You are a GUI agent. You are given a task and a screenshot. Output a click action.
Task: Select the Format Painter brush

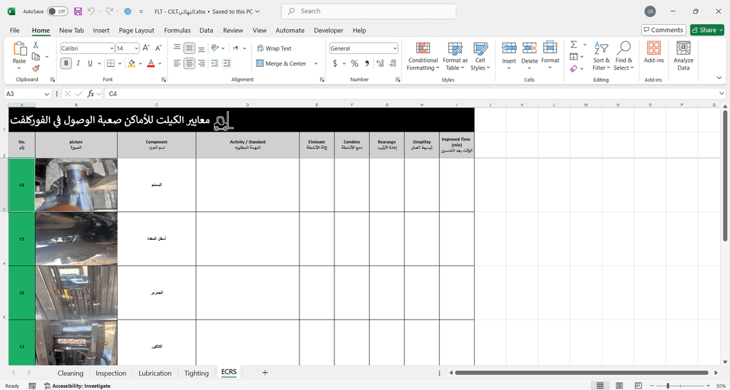[x=36, y=68]
